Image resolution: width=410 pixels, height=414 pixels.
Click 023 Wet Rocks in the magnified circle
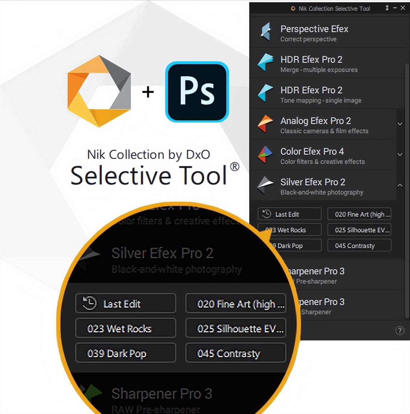point(126,328)
